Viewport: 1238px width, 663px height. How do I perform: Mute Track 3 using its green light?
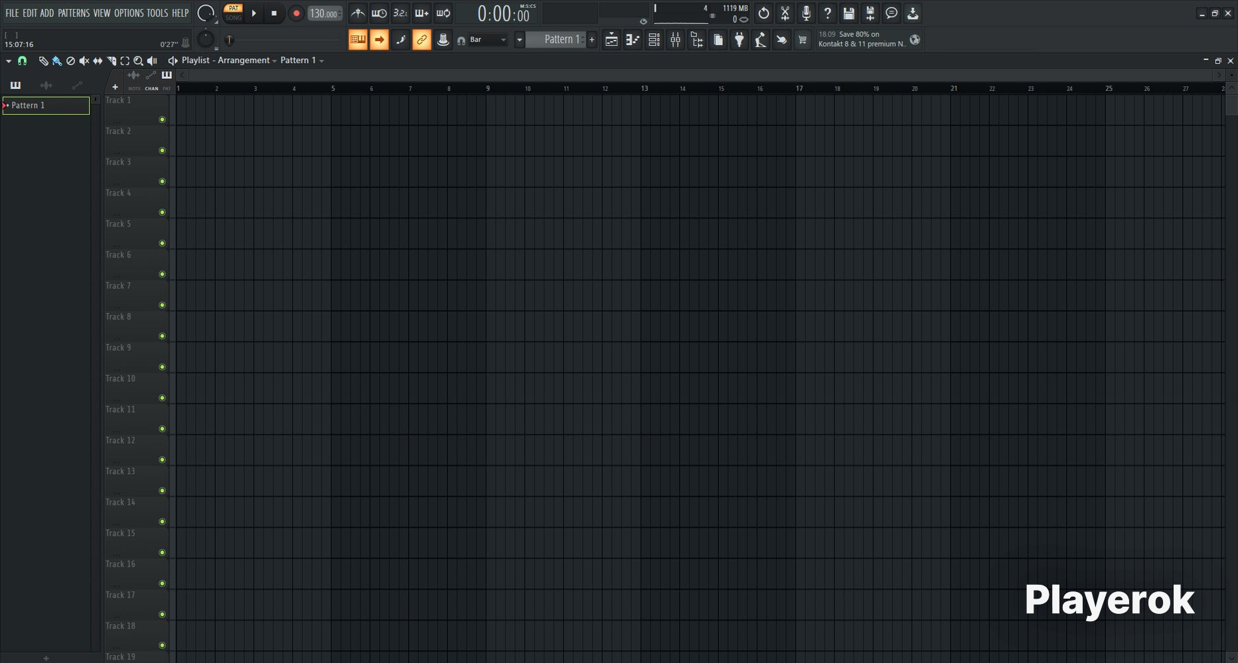[162, 182]
